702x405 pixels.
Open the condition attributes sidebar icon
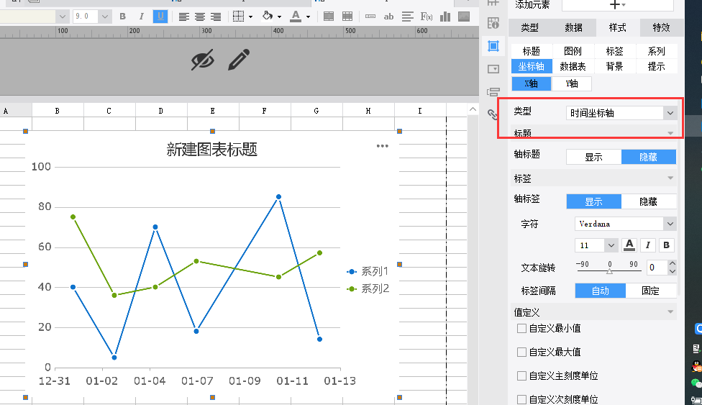(493, 92)
